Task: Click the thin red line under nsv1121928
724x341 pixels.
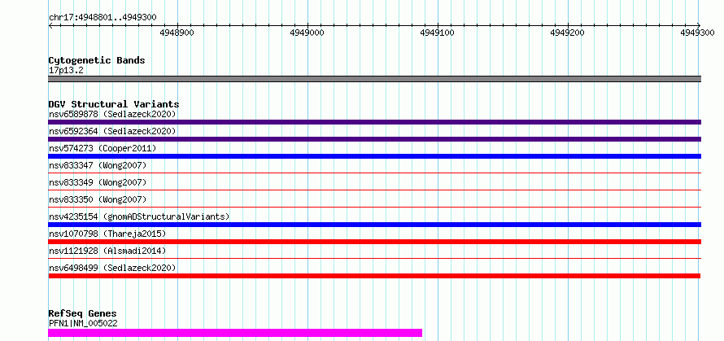Action: click(374, 258)
